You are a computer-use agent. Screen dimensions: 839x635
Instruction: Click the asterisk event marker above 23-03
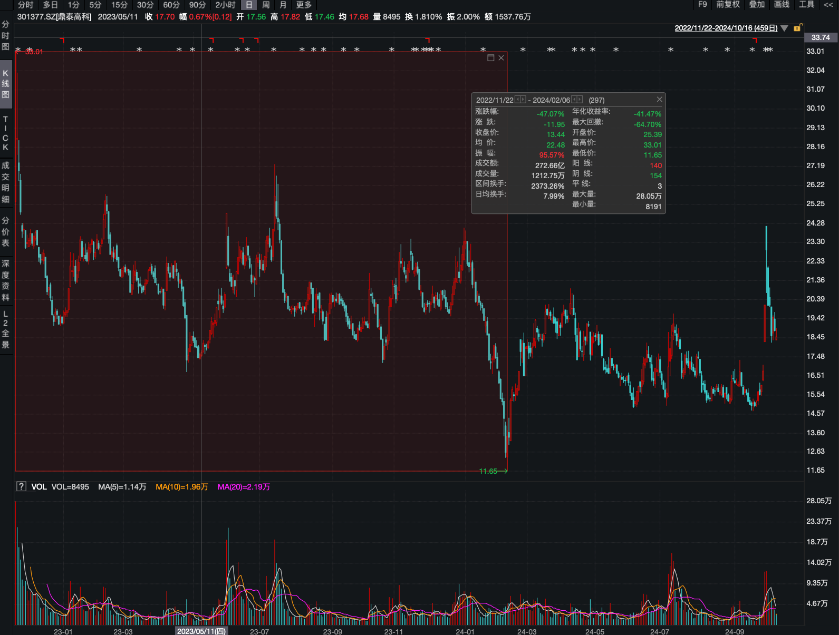[x=139, y=50]
